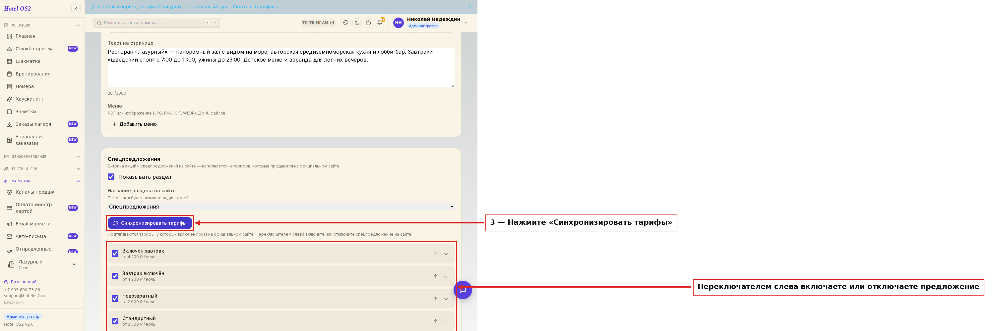This screenshot has width=992, height=331.
Task: Open notifications bell icon
Action: tap(380, 23)
